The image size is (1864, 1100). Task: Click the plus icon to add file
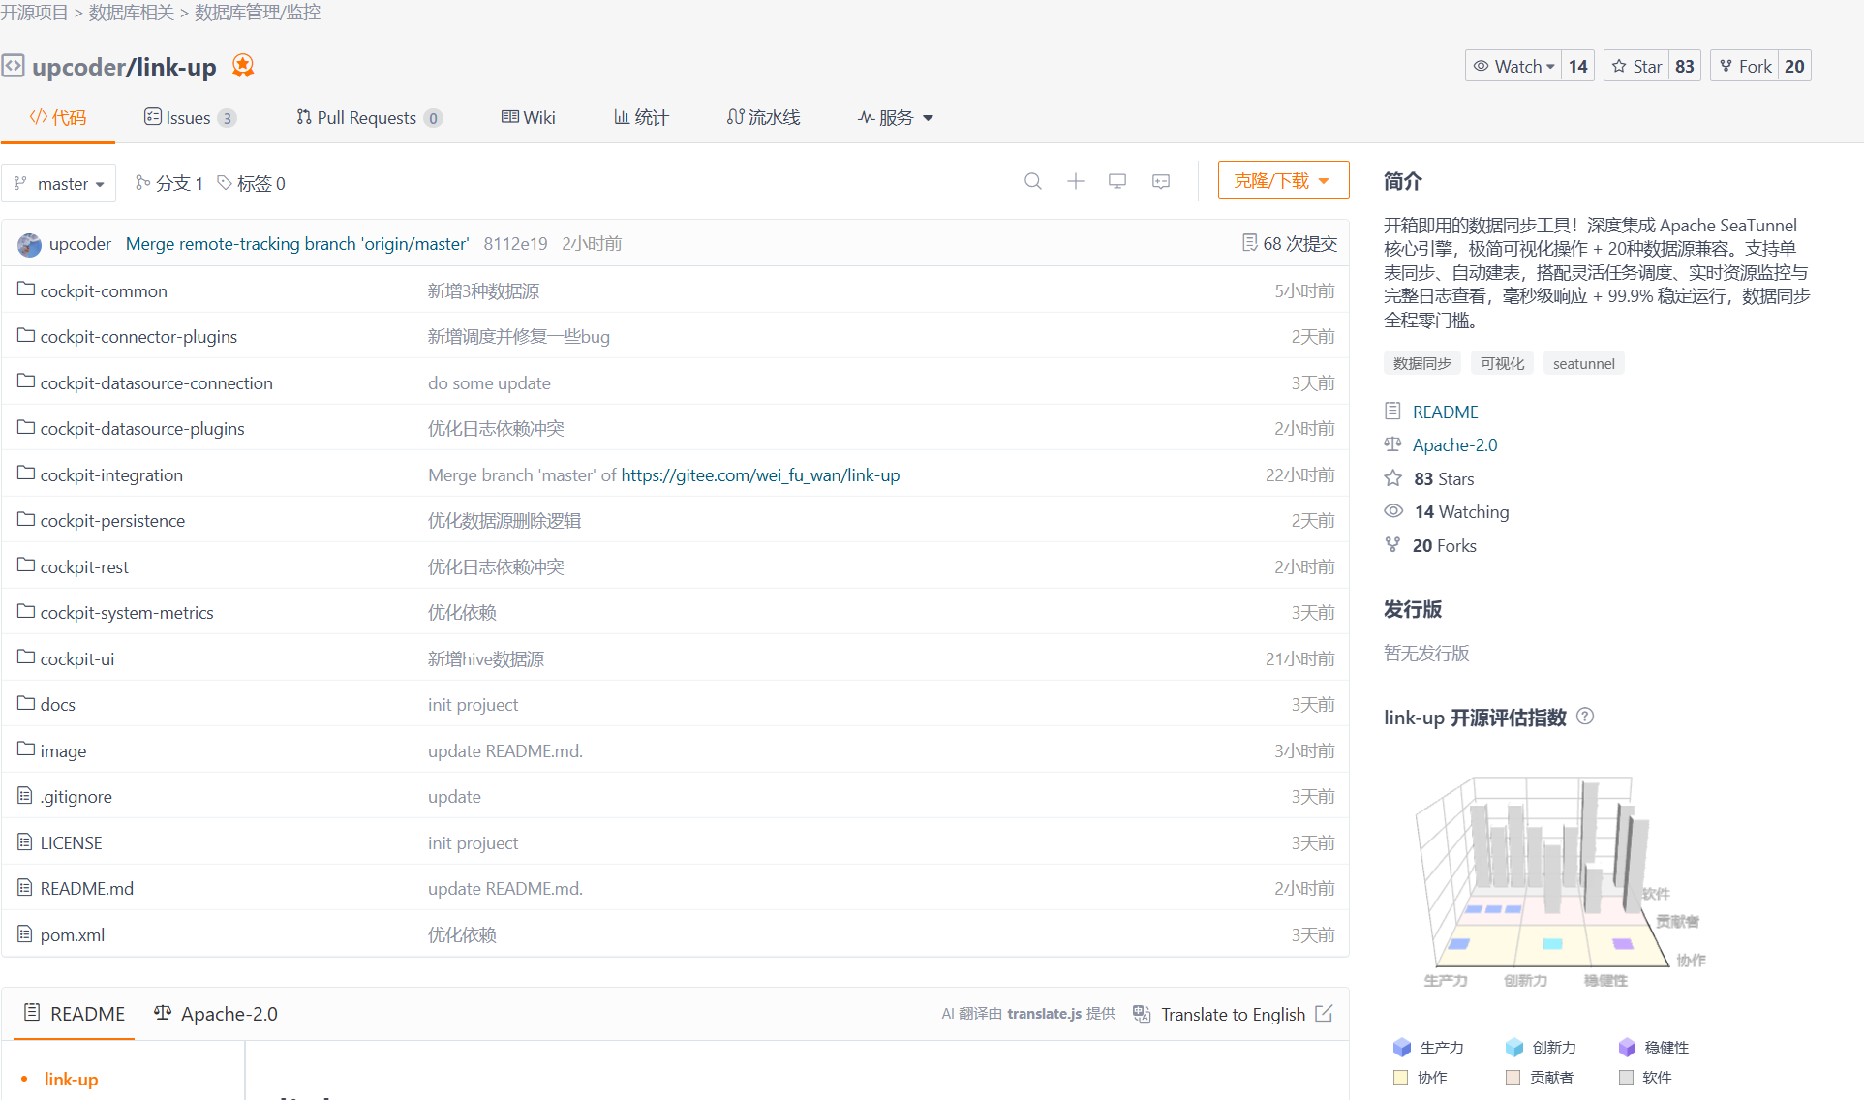[1076, 181]
